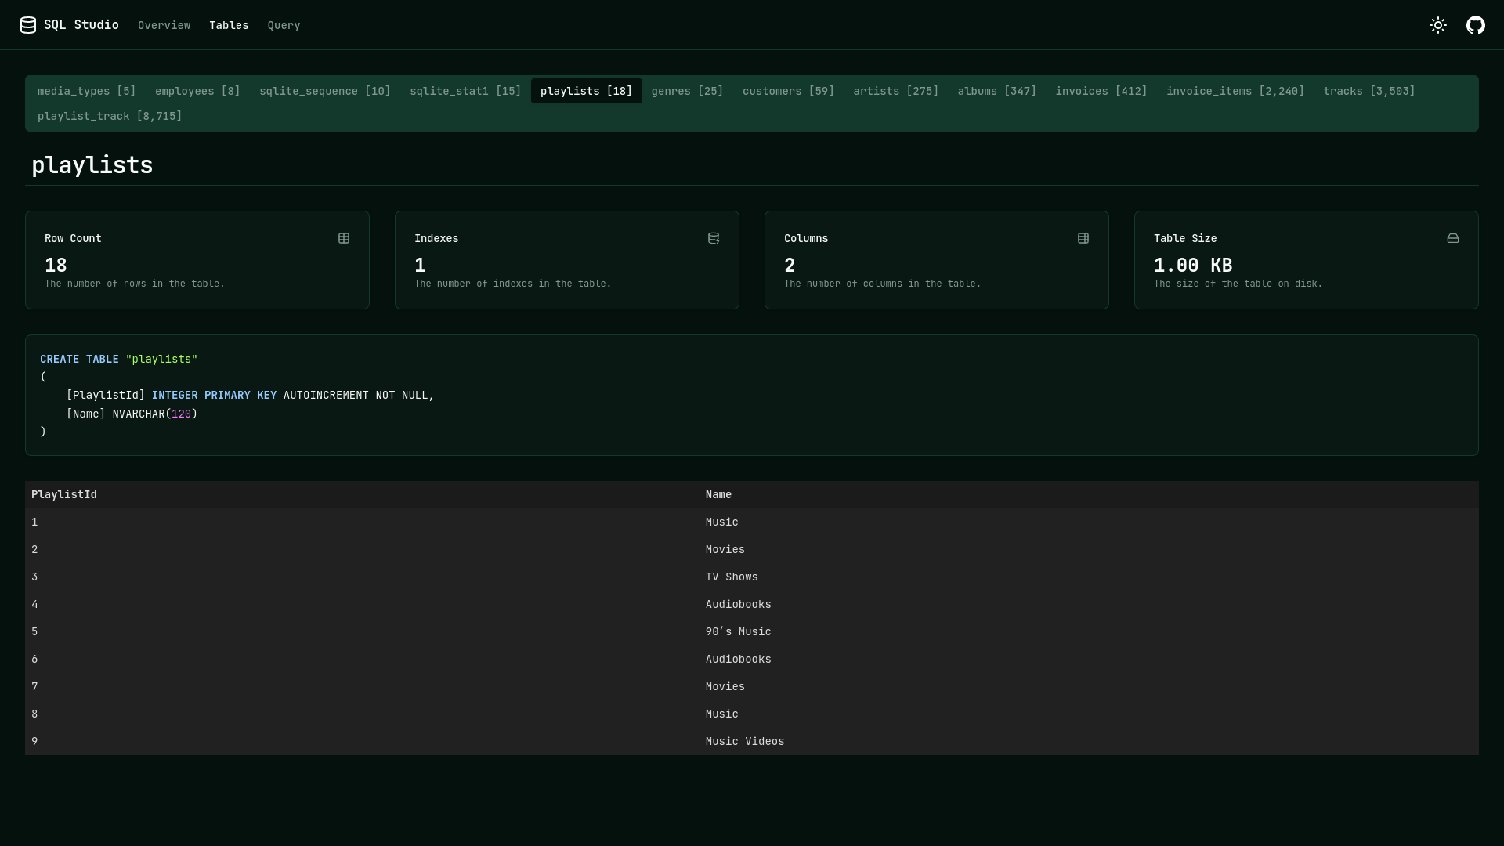This screenshot has width=1504, height=846.
Task: Open the Query page
Action: point(284,25)
